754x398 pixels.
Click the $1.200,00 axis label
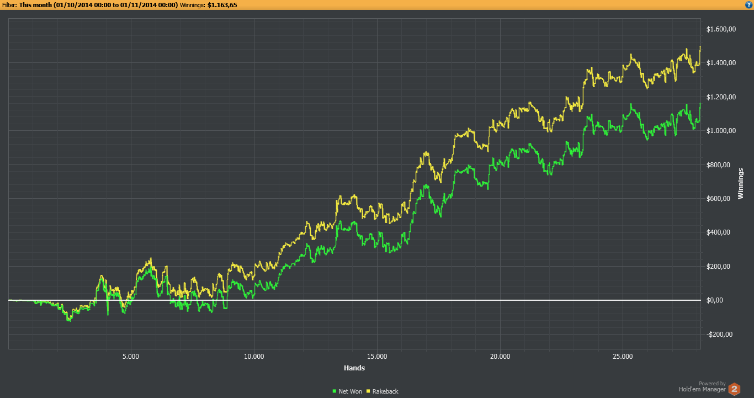721,97
